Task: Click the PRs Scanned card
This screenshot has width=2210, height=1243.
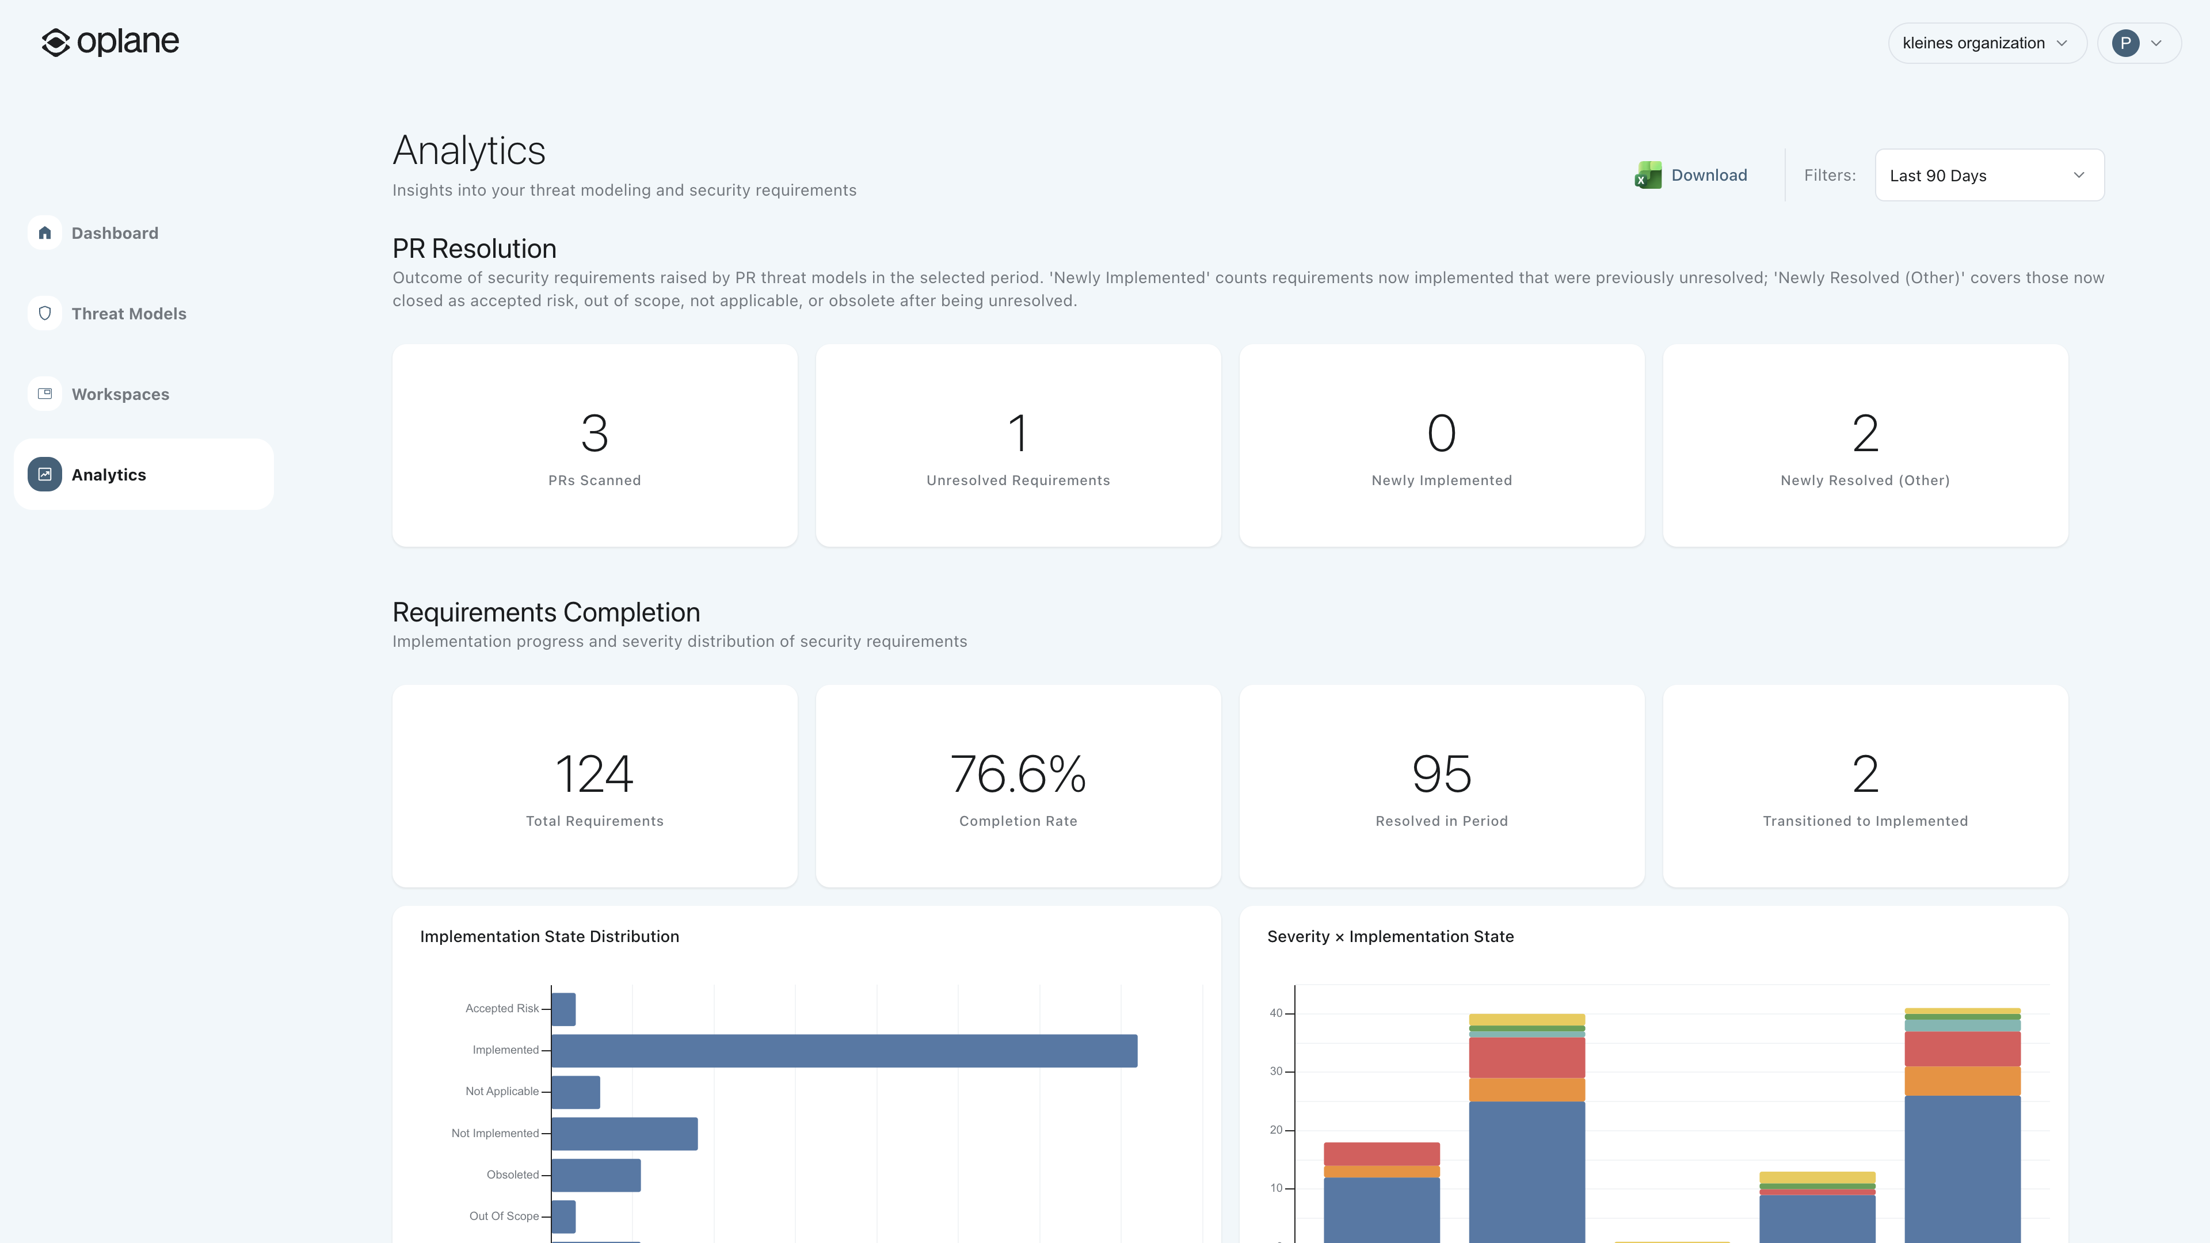Action: pos(595,445)
